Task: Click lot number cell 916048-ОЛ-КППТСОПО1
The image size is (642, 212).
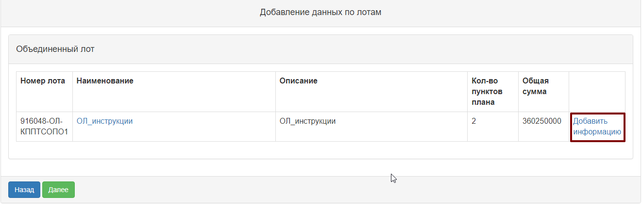Action: 44,127
